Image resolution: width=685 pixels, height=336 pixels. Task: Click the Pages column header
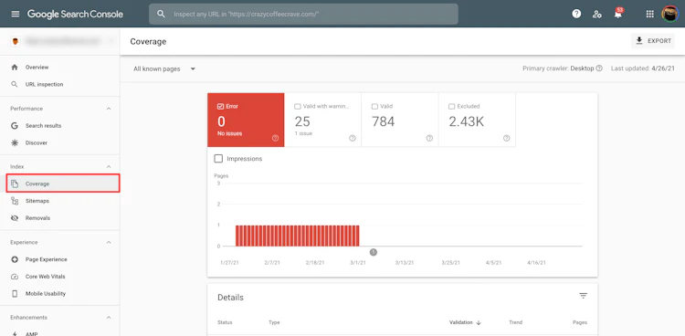coord(580,322)
